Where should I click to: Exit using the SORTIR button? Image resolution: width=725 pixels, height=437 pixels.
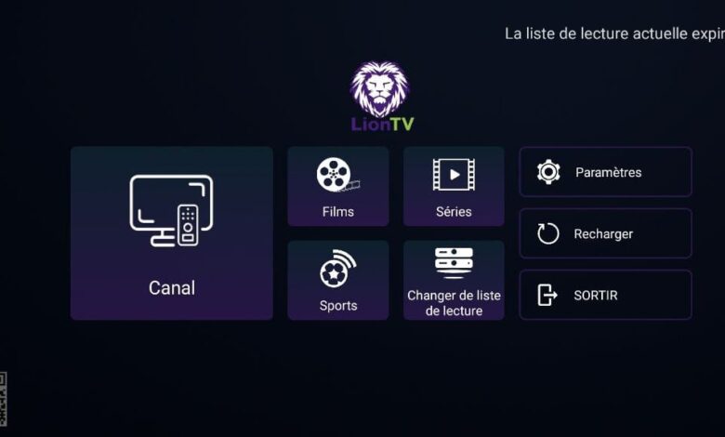click(606, 295)
